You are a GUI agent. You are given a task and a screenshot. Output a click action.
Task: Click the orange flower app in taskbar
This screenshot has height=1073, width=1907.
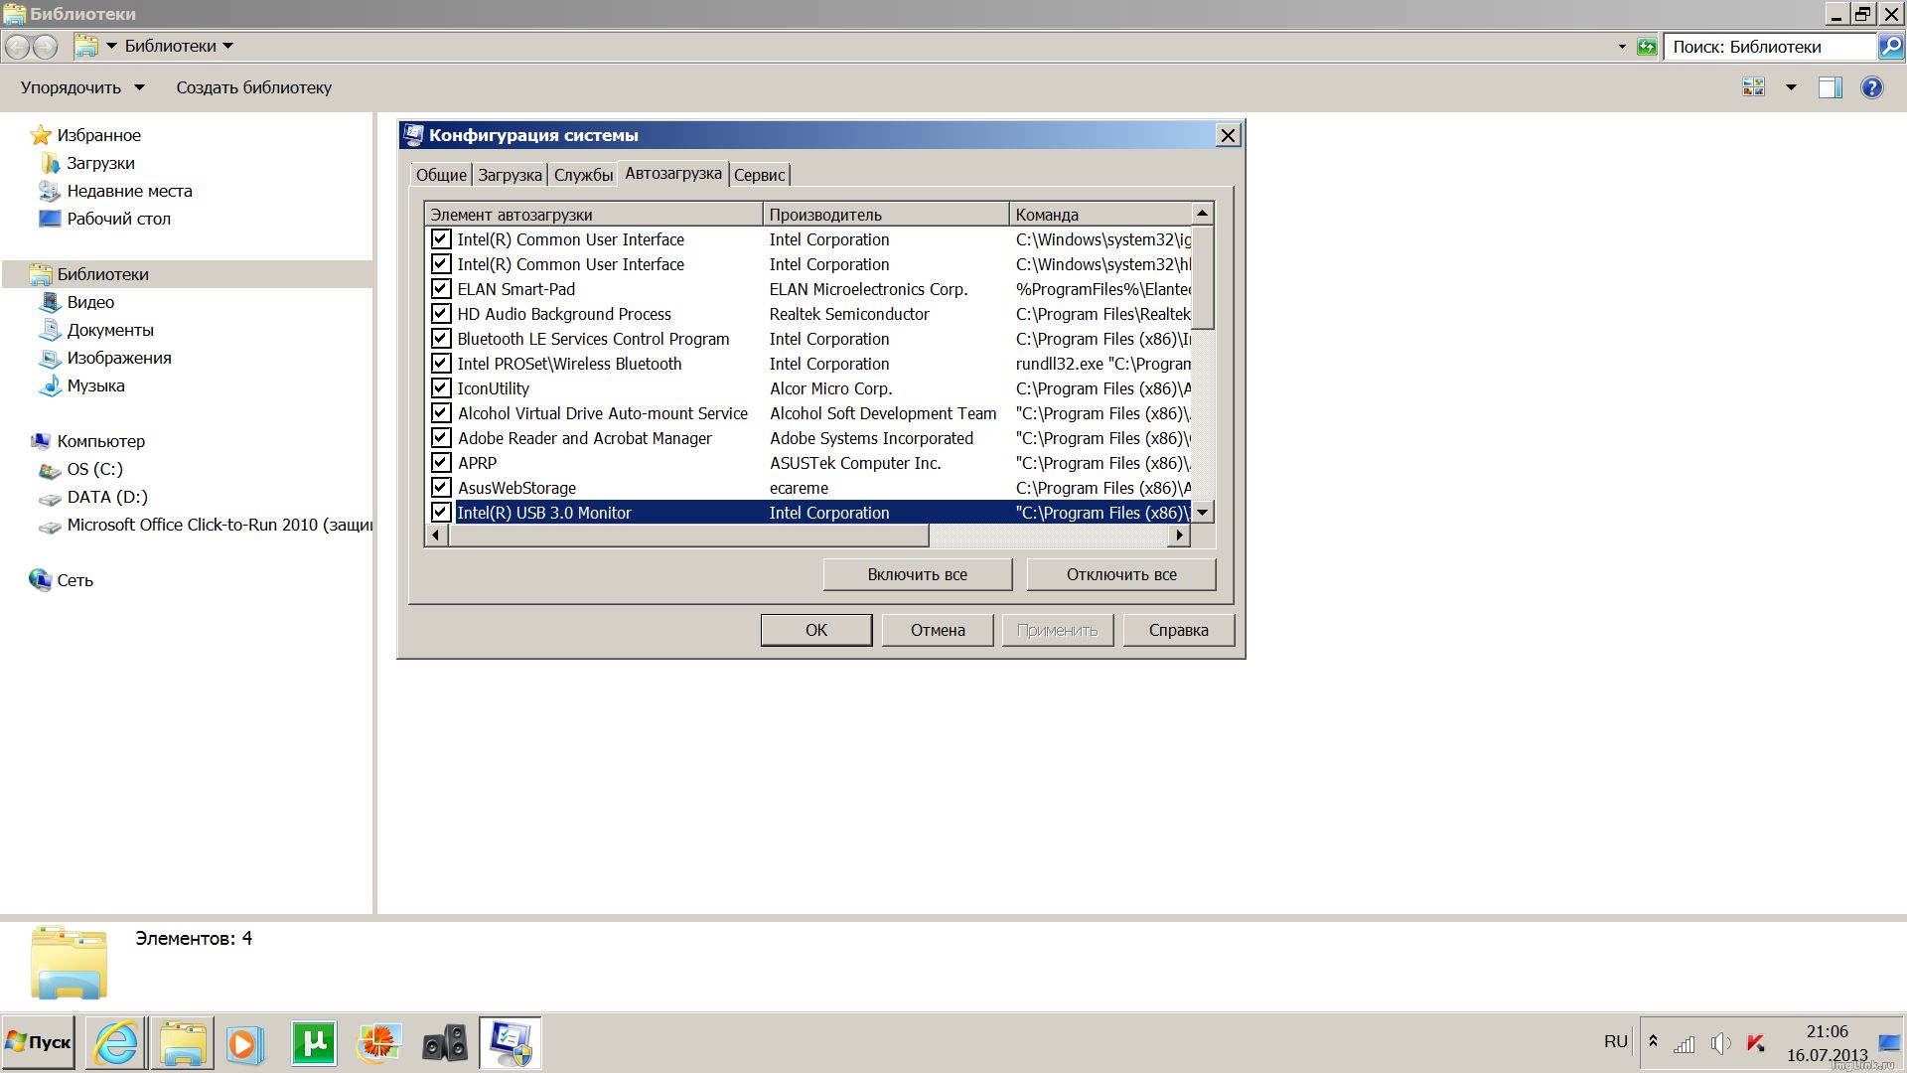(378, 1043)
